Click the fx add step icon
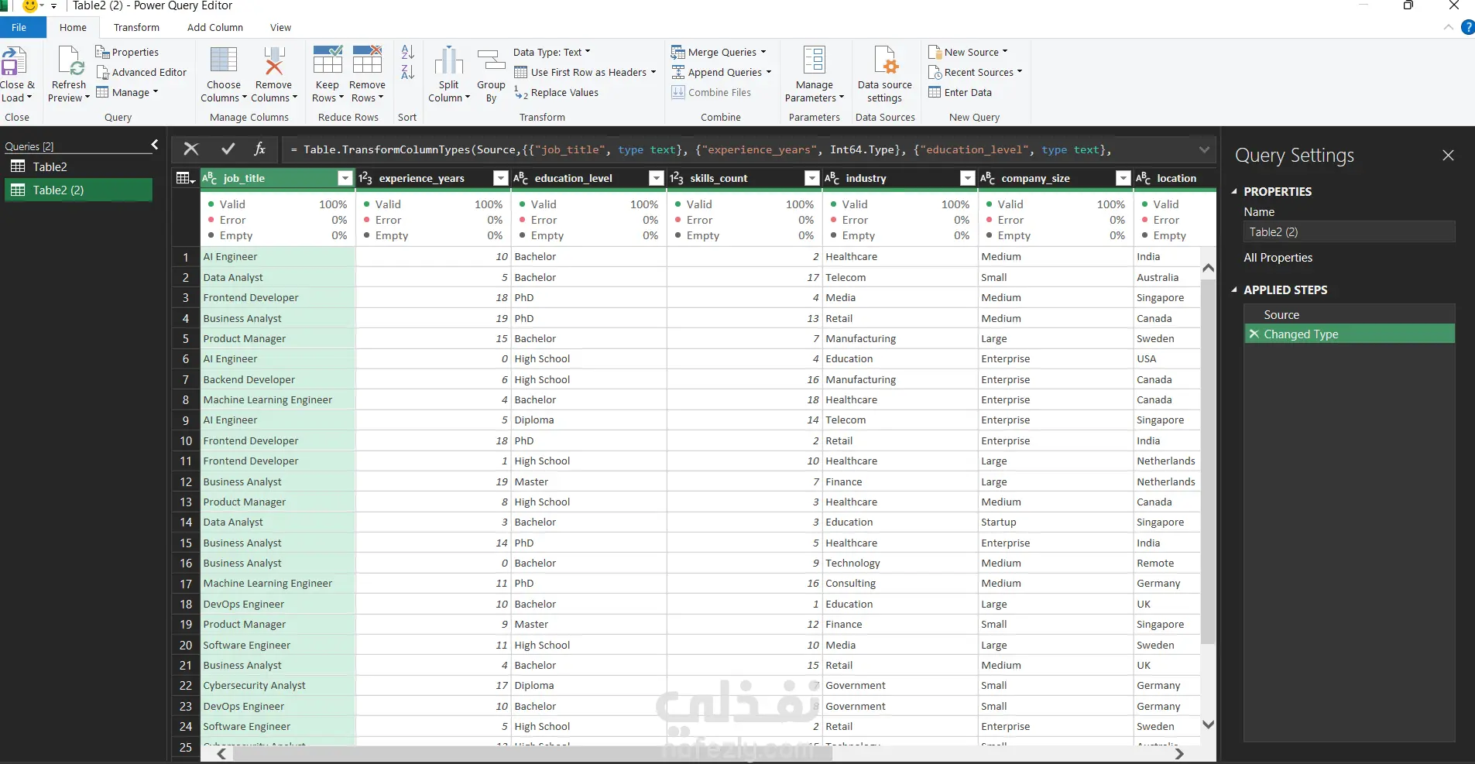Viewport: 1475px width, 764px height. pyautogui.click(x=260, y=149)
